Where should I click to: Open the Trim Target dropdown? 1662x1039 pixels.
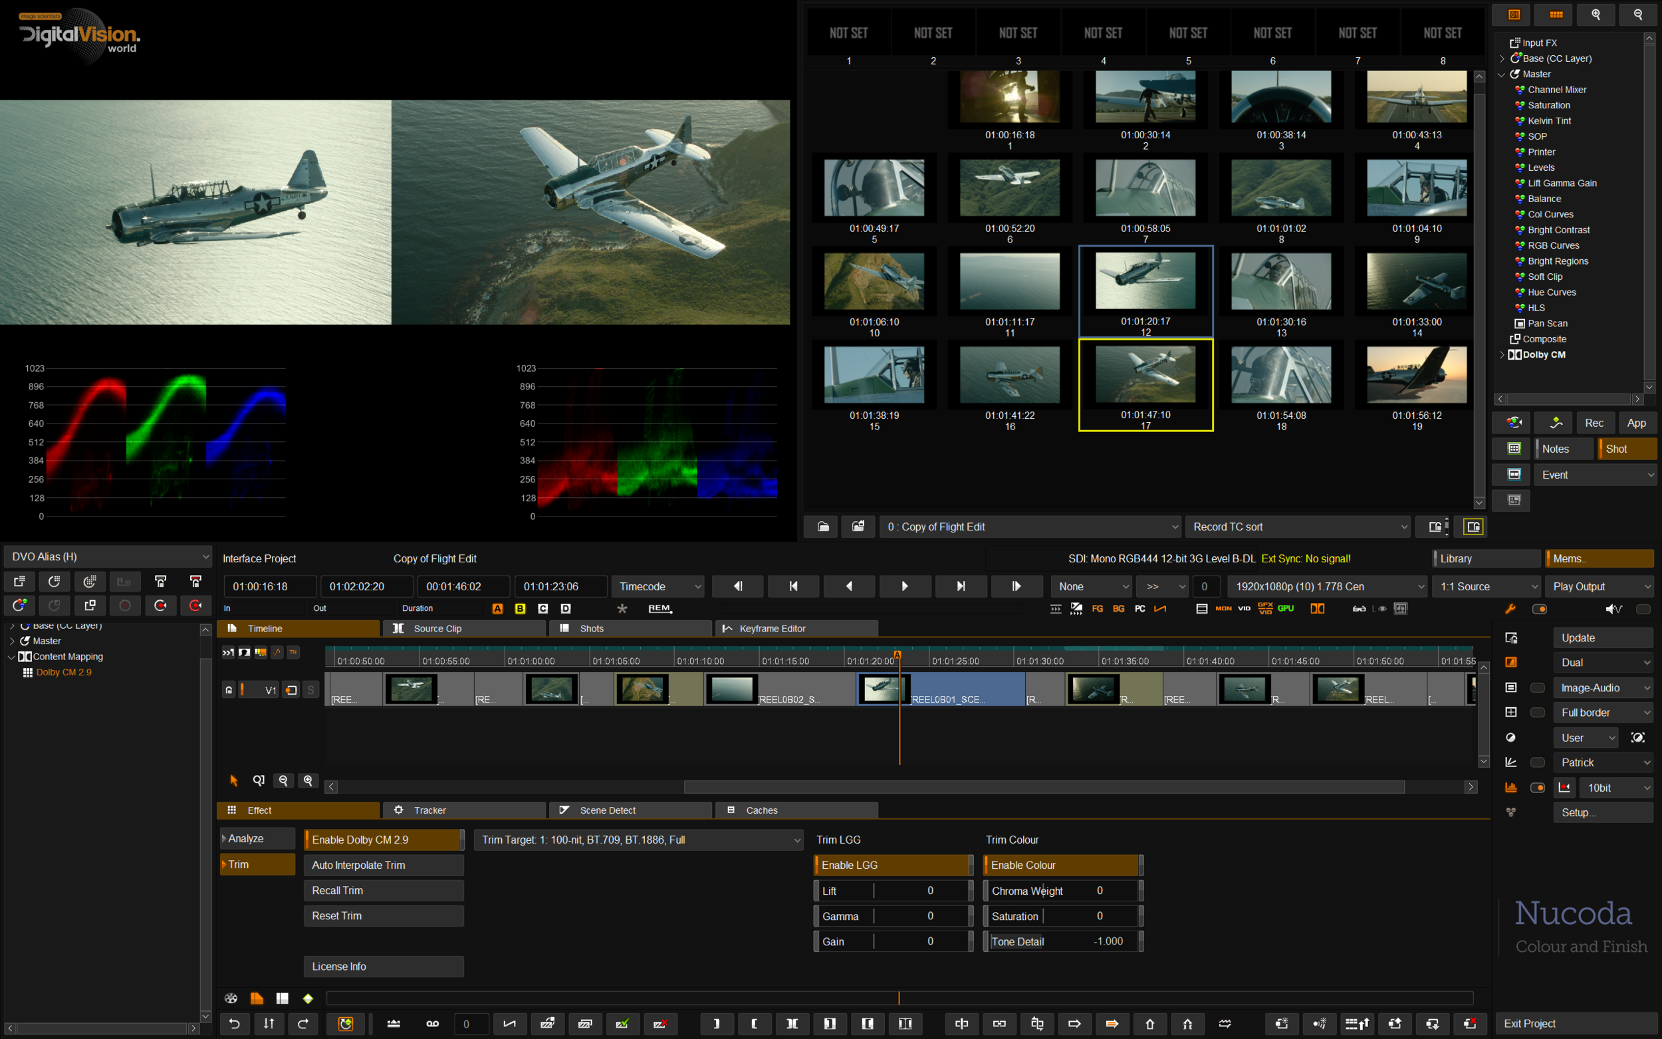638,840
